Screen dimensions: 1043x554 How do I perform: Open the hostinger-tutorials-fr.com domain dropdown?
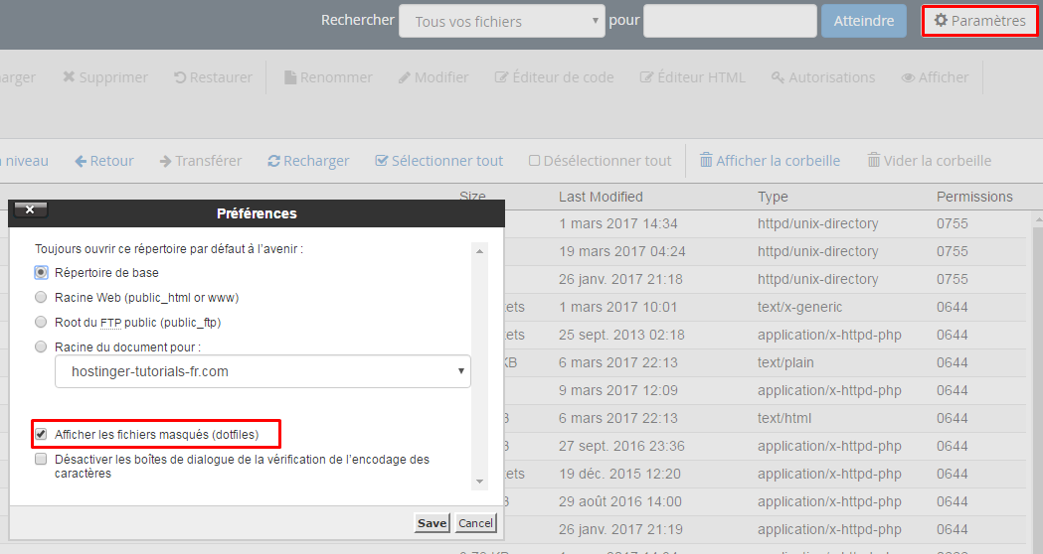(x=262, y=371)
